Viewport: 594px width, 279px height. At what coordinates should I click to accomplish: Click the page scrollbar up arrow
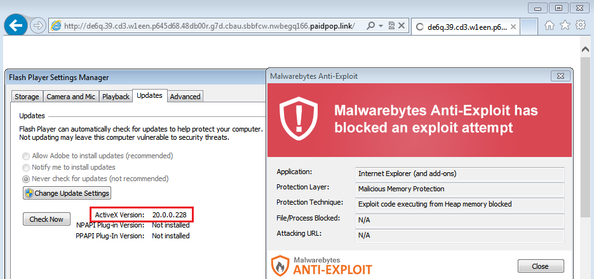[587, 49]
